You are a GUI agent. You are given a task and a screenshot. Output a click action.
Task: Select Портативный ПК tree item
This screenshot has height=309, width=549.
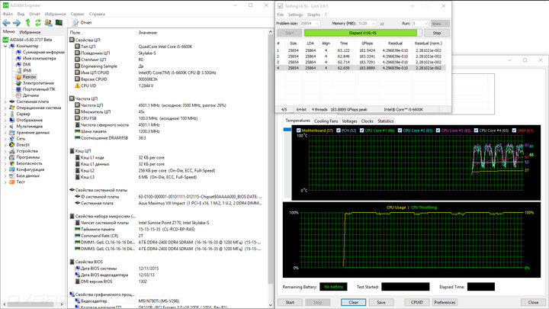pos(39,89)
